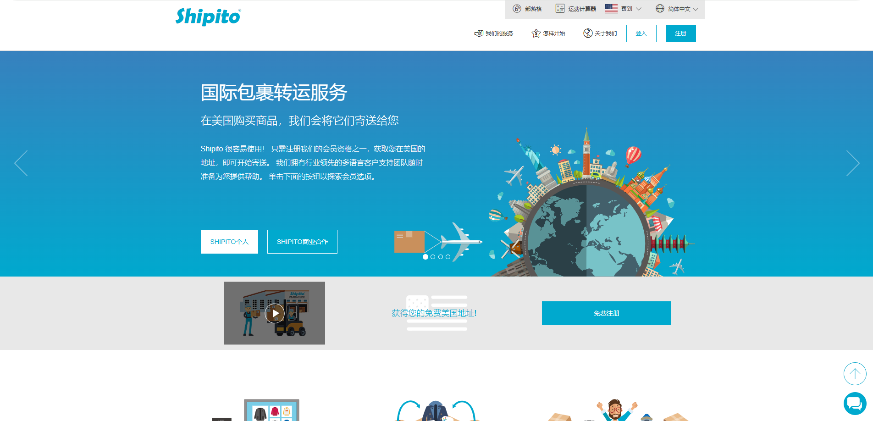873x421 pixels.
Task: Open the live chat bubble
Action: (855, 404)
